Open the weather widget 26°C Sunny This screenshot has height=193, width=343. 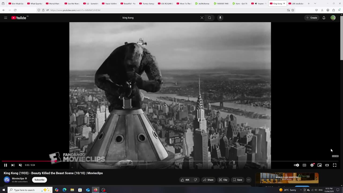click(x=288, y=190)
